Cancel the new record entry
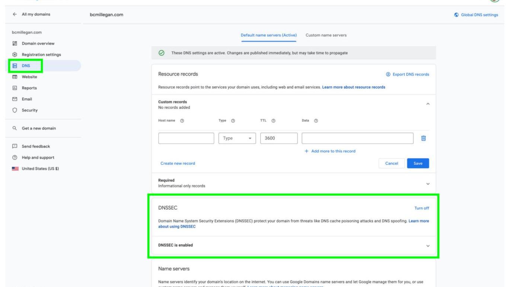This screenshot has width=508, height=287. [392, 164]
